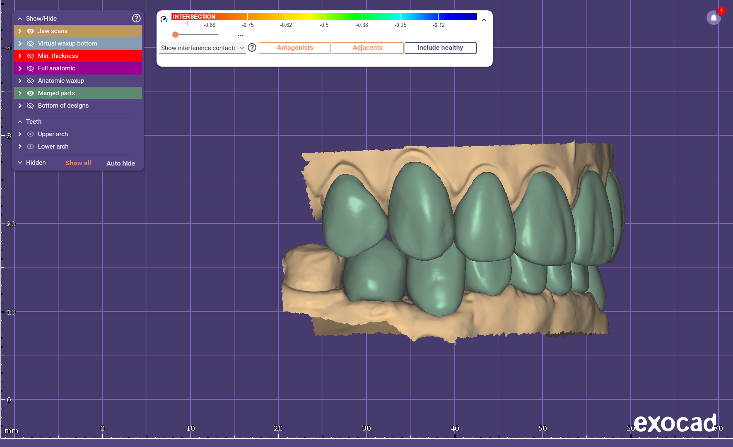Toggle Upper arch visibility eye
Viewport: 733px width, 447px height.
30,134
